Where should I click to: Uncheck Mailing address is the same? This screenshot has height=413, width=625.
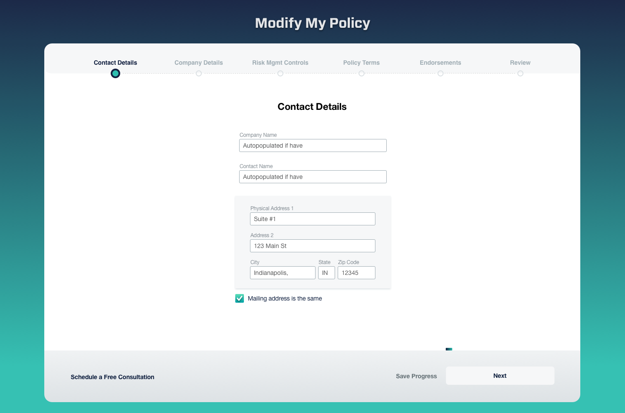[240, 298]
